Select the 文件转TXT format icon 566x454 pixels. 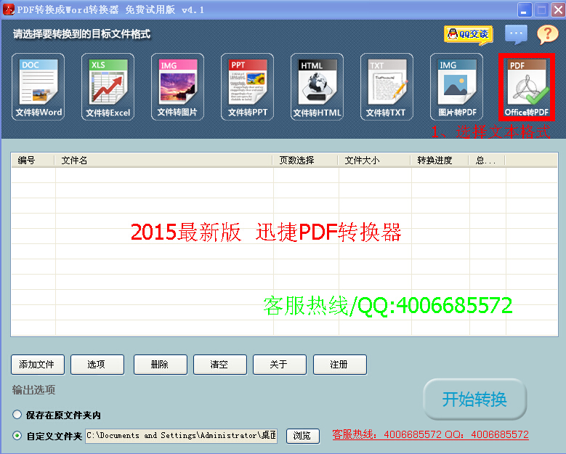[x=387, y=86]
